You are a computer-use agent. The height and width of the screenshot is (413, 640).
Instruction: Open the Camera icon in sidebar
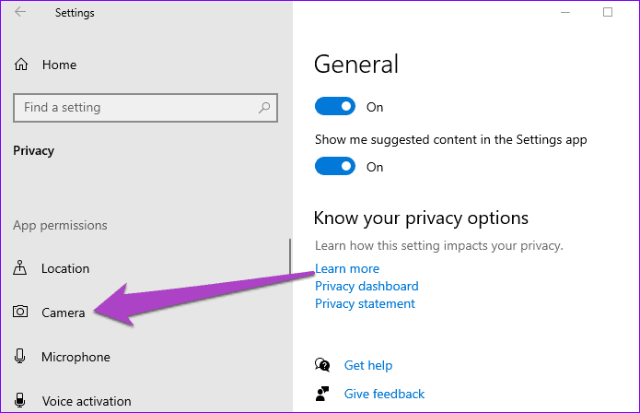[x=20, y=313]
